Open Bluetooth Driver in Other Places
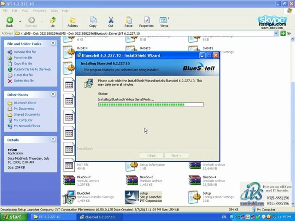Image resolution: width=295 pixels, height=221 pixels. point(25,103)
